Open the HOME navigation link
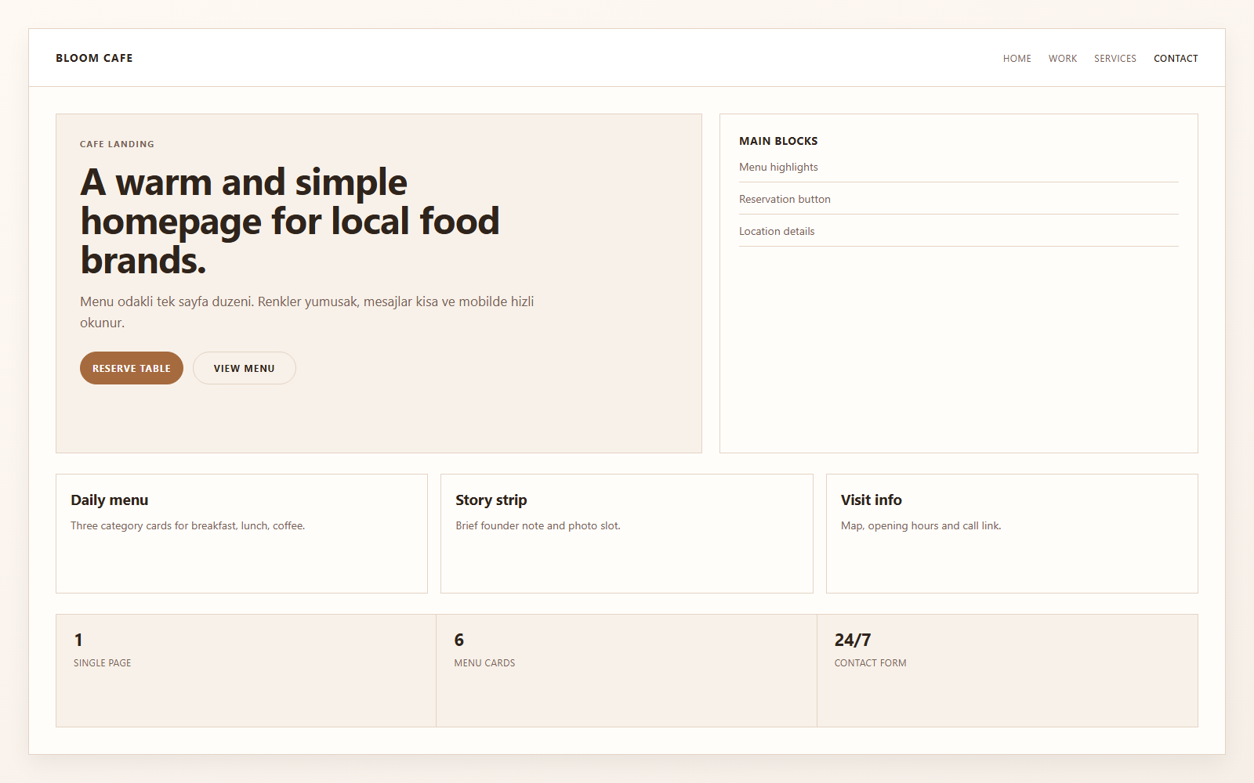This screenshot has height=783, width=1254. point(1017,58)
